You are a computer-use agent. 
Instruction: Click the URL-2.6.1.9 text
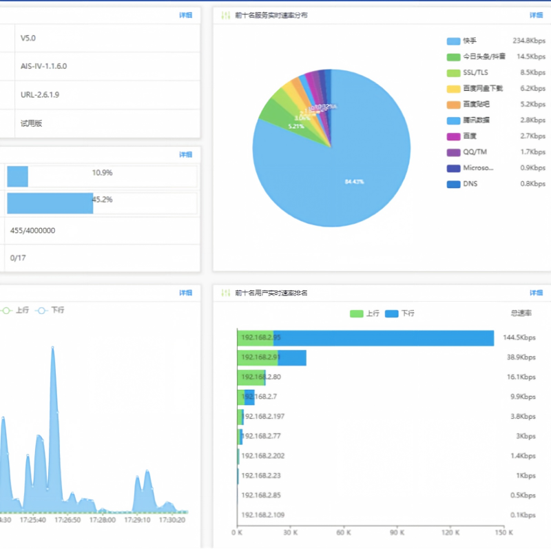[40, 94]
